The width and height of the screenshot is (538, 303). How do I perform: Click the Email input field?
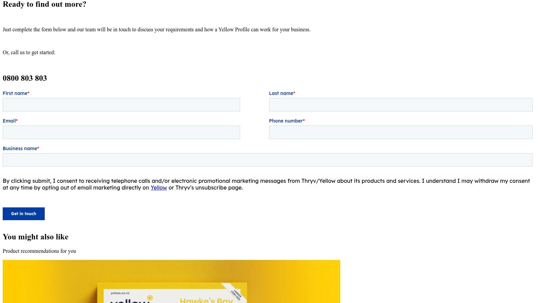pyautogui.click(x=121, y=132)
